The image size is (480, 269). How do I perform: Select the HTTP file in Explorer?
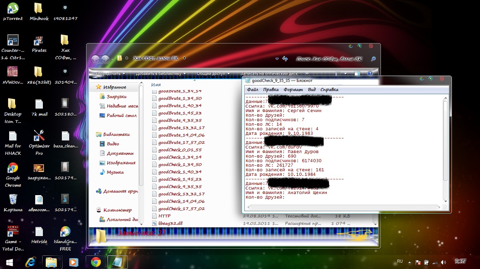click(161, 216)
